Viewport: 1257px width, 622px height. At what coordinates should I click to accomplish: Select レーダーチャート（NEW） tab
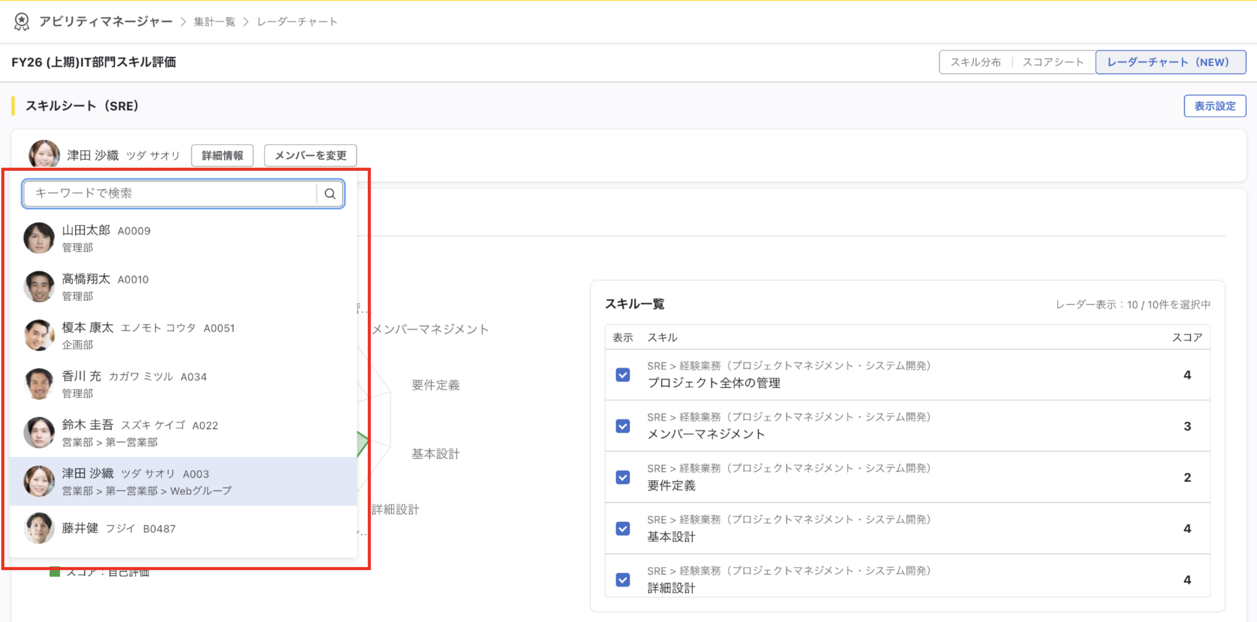point(1170,62)
